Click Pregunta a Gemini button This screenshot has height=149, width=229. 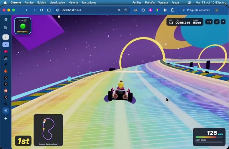[196, 10]
